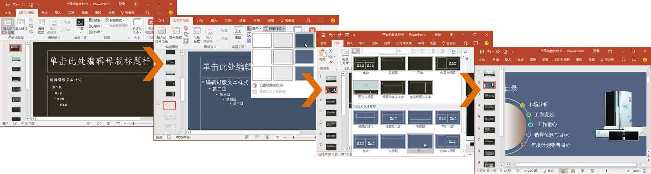The width and height of the screenshot is (651, 174).
Task: Click Master Layout (母版版式) icon in second window
Action: (197, 31)
